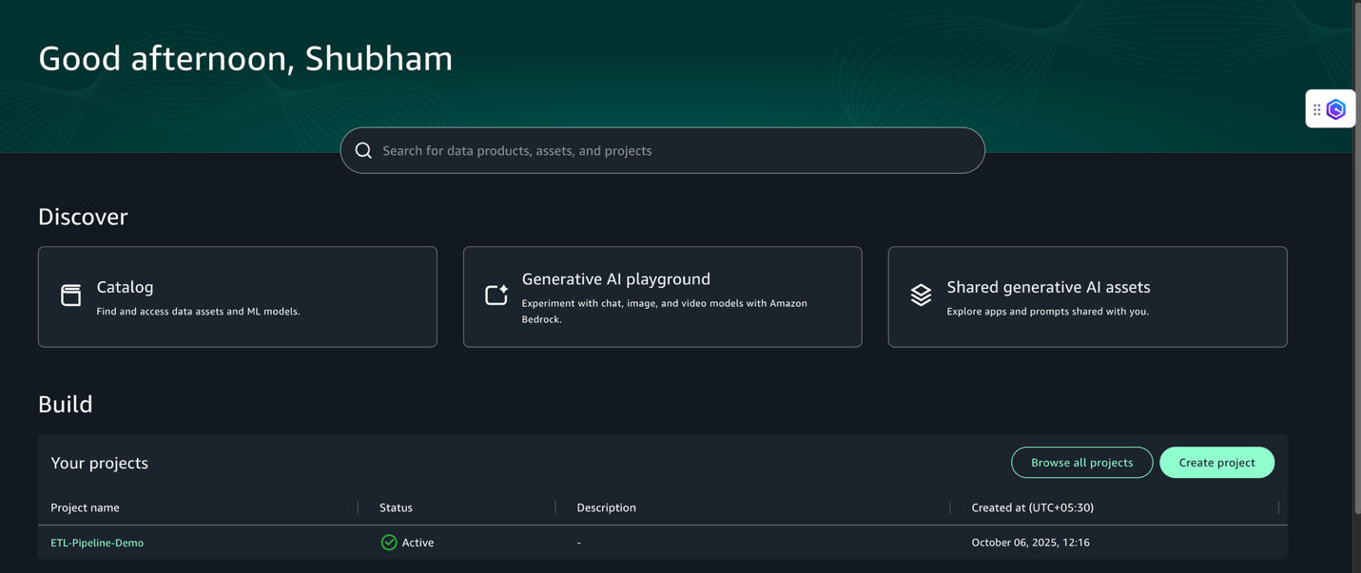Select the October 06, 2025 creation date cell
This screenshot has height=573, width=1361.
[x=1031, y=543]
